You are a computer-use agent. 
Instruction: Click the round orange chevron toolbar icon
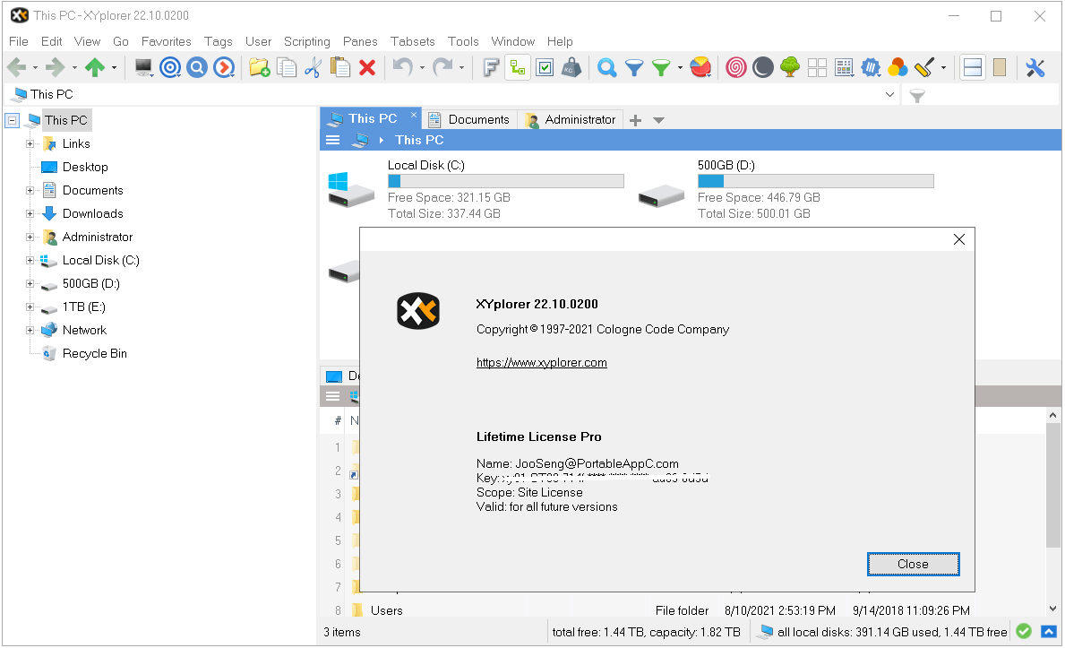pyautogui.click(x=224, y=67)
